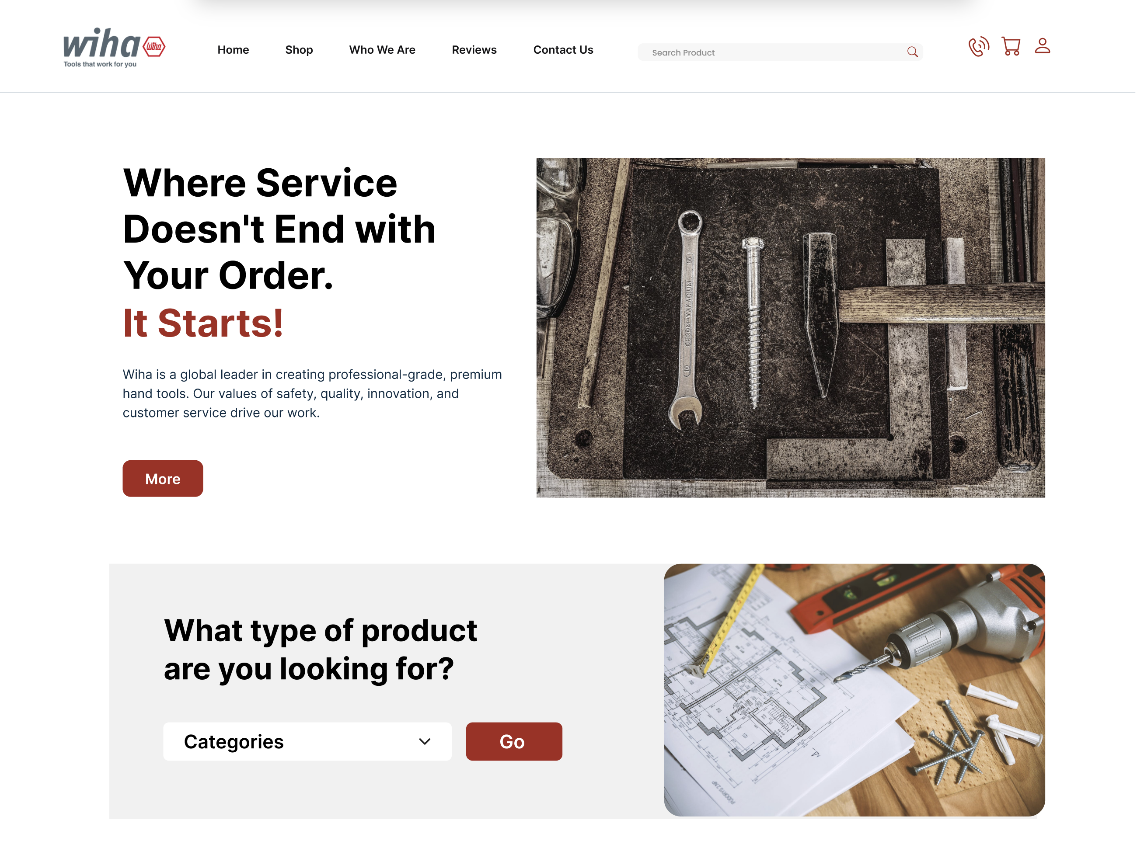
Task: Click the wrench and hammer hero image
Action: pyautogui.click(x=791, y=327)
